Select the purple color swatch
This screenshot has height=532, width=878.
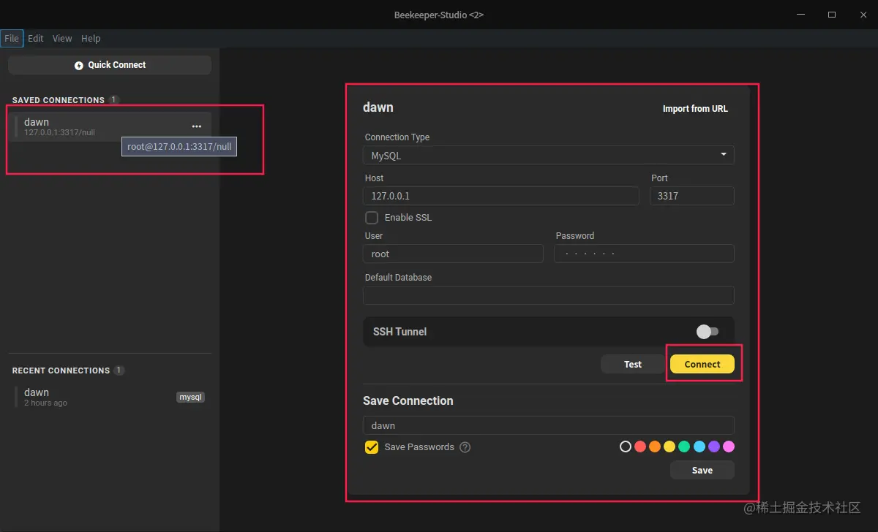point(714,446)
